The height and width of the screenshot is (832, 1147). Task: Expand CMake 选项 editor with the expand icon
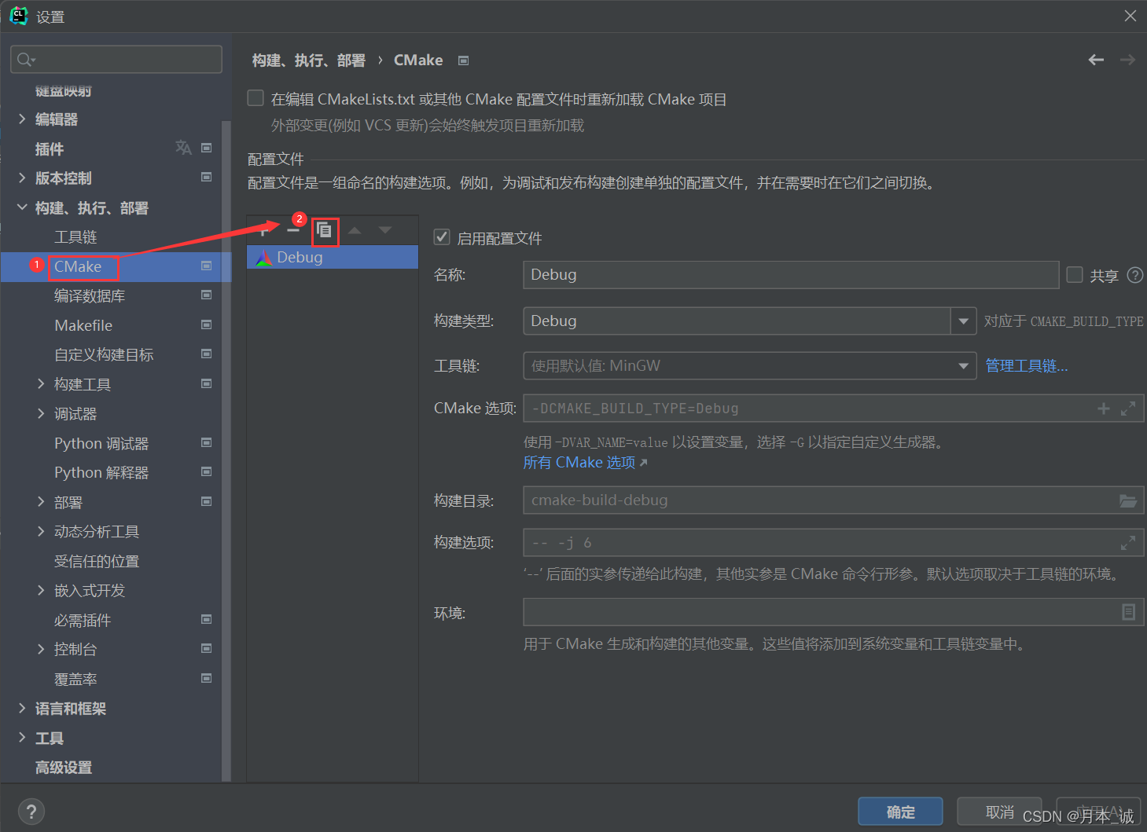tap(1128, 408)
